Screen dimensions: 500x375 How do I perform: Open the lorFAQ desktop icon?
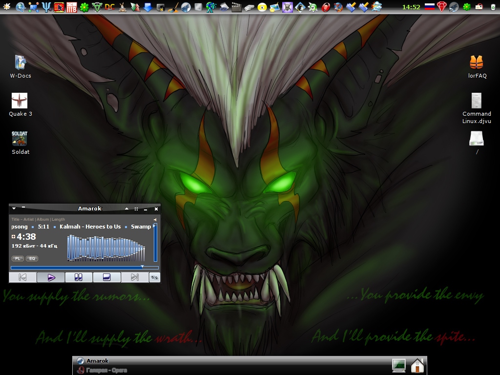pos(477,66)
